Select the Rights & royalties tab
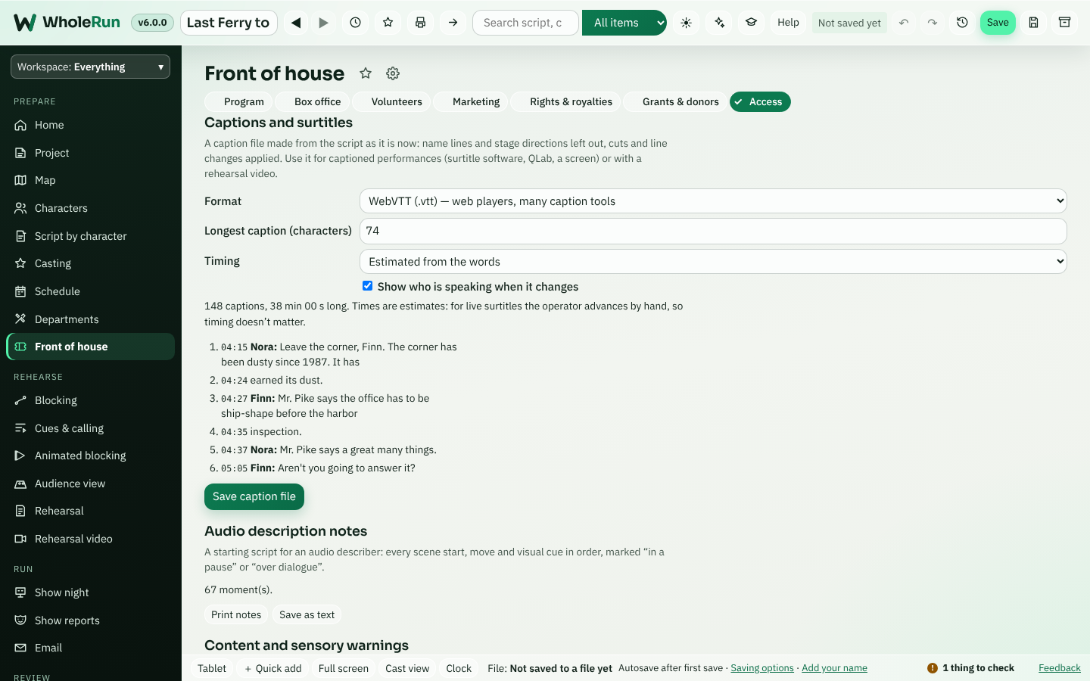Screen dimensions: 1090x681 click(x=565, y=102)
